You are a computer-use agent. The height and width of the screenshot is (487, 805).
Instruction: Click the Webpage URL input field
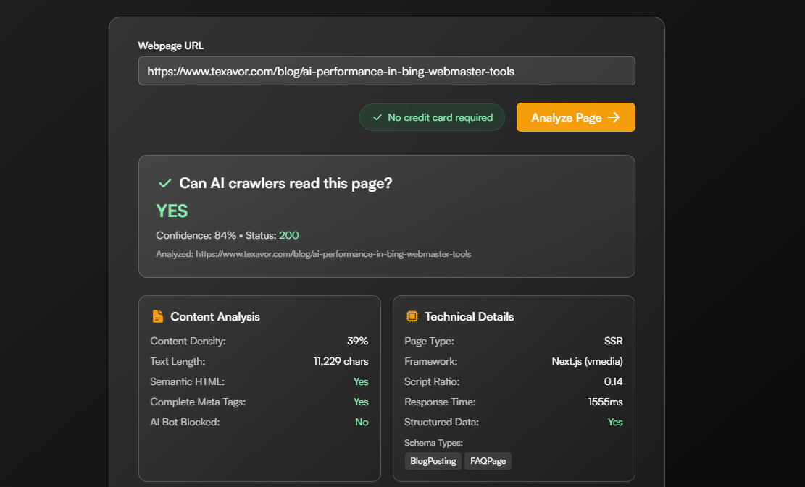[386, 71]
